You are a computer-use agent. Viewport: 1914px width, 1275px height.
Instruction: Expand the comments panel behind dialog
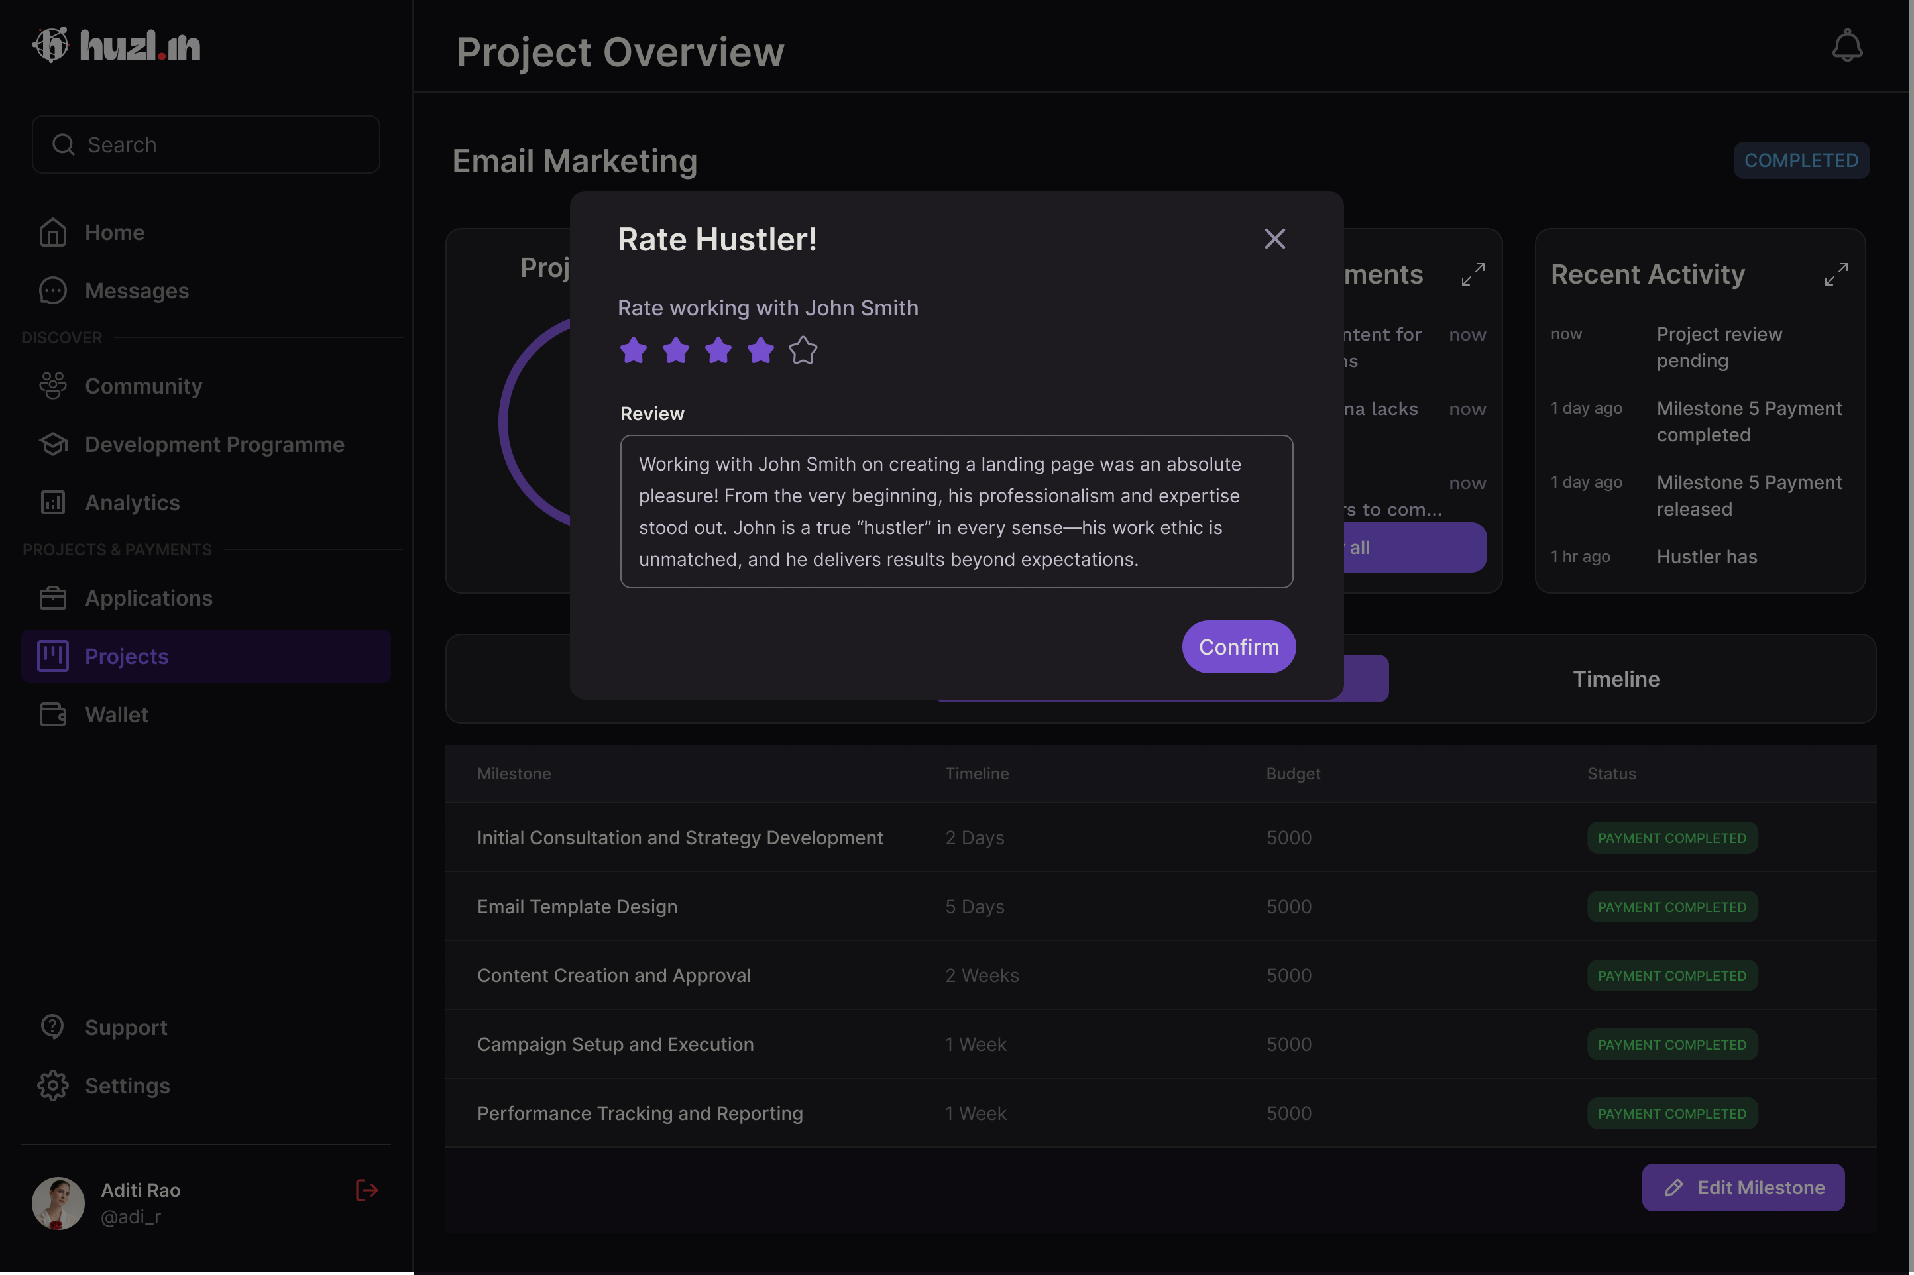[1473, 274]
